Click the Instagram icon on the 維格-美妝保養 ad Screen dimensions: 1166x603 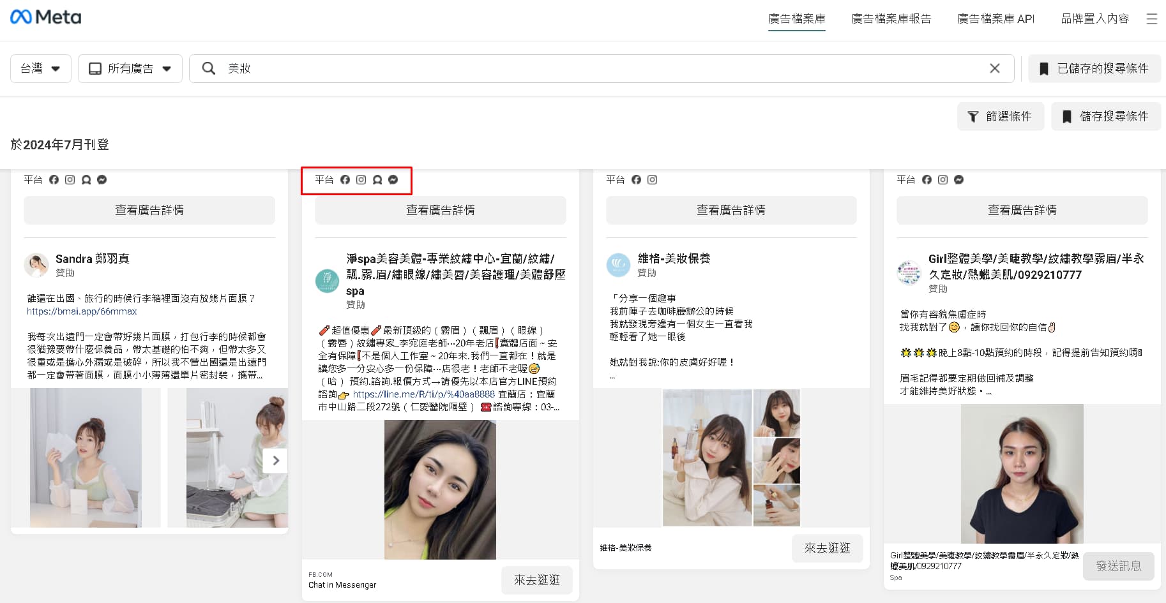tap(652, 180)
